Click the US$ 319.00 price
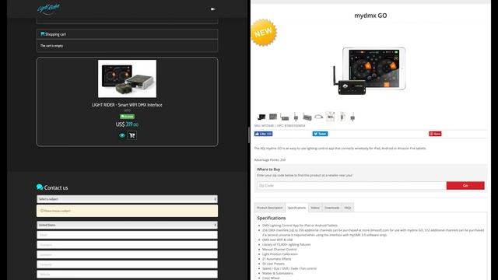Viewport: 498px width, 280px height. click(x=127, y=124)
